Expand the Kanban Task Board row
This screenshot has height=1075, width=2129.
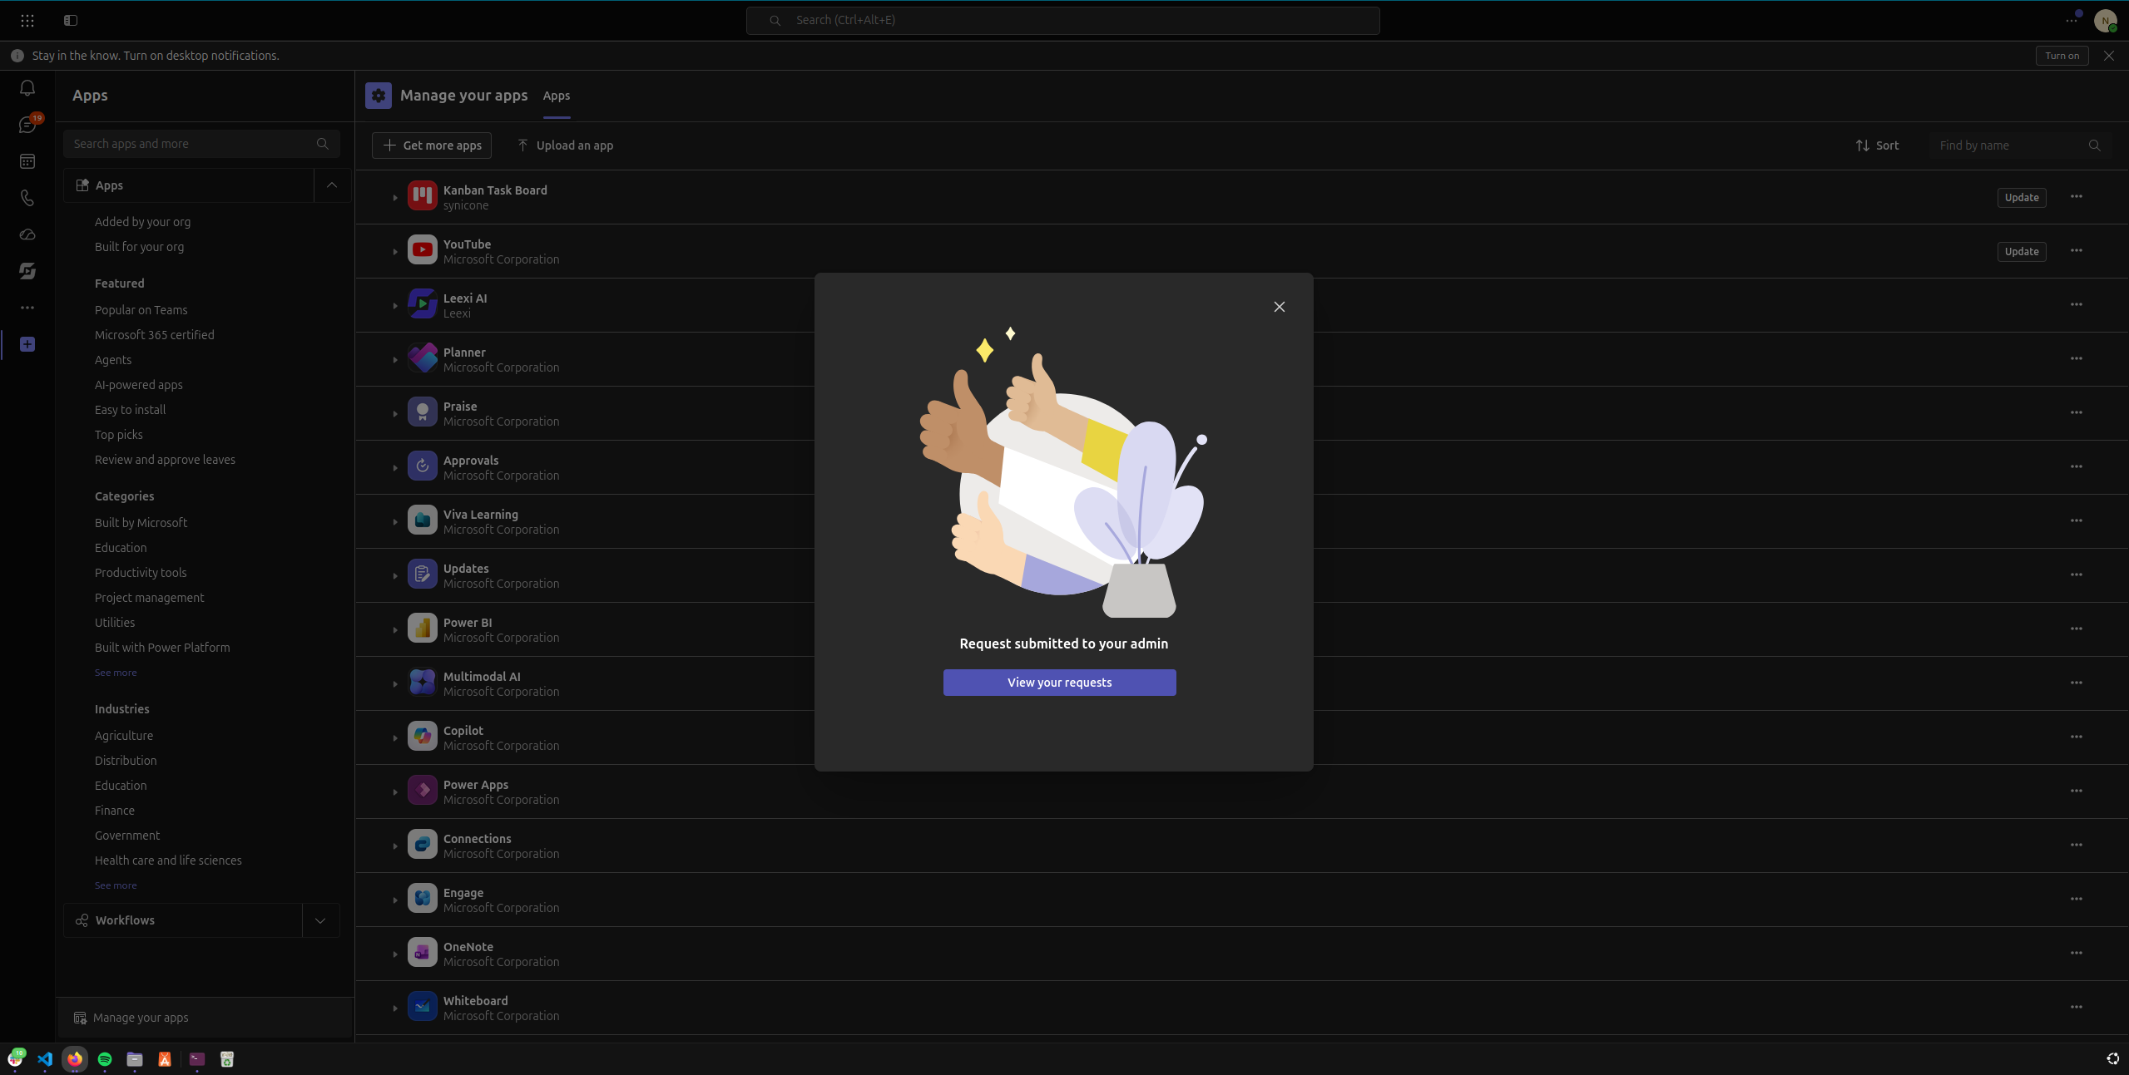tap(395, 197)
